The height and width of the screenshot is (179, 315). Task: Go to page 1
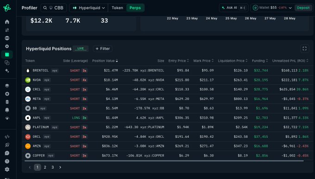pos(38,167)
